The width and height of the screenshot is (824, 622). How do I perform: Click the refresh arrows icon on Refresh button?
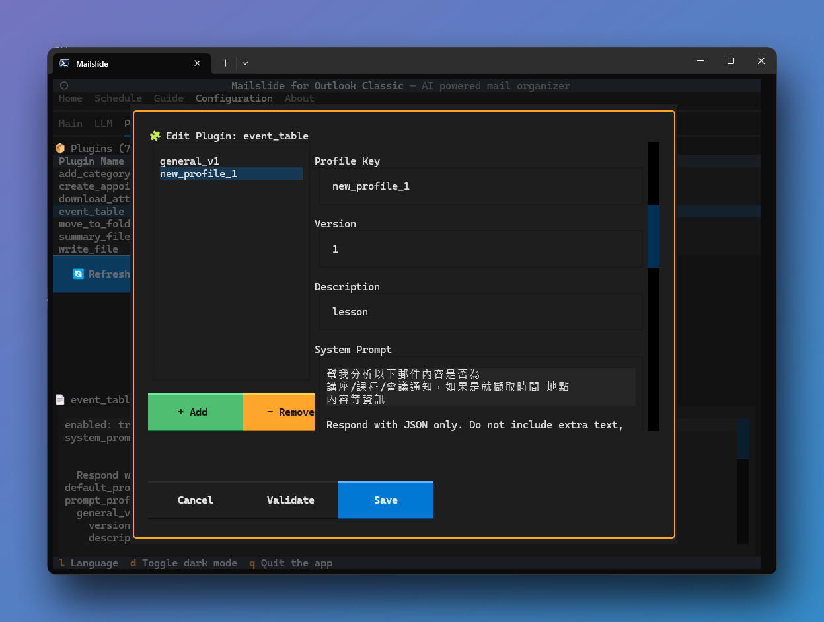point(77,274)
